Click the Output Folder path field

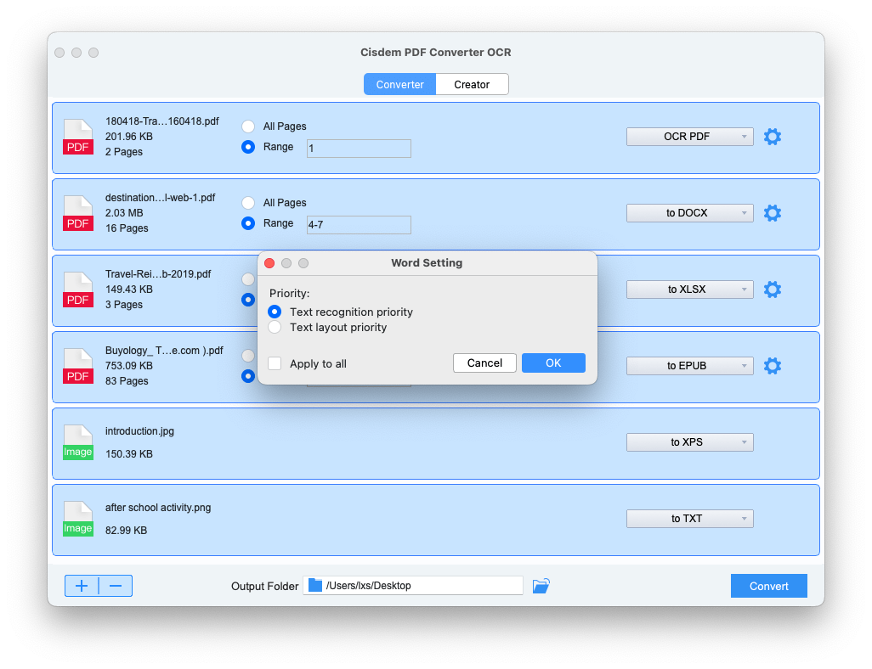pyautogui.click(x=413, y=586)
